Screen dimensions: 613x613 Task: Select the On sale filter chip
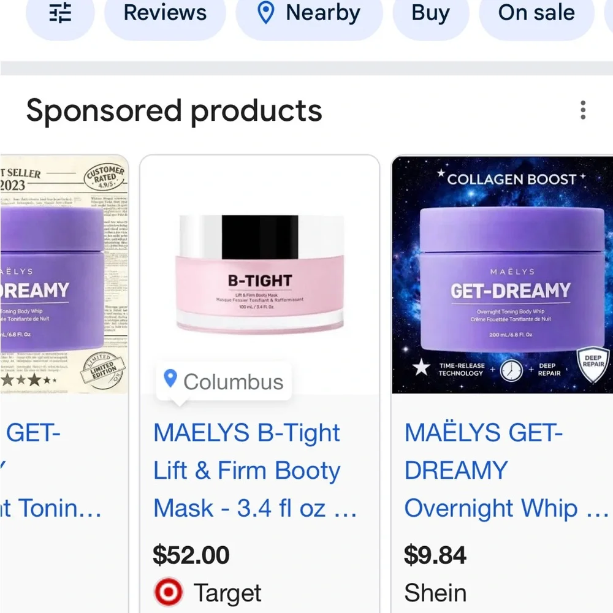click(536, 13)
